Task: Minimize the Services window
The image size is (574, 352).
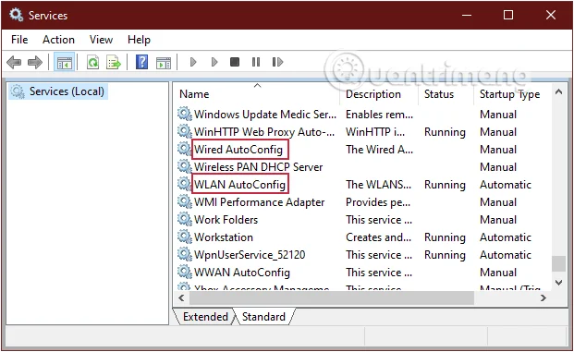Action: (467, 15)
